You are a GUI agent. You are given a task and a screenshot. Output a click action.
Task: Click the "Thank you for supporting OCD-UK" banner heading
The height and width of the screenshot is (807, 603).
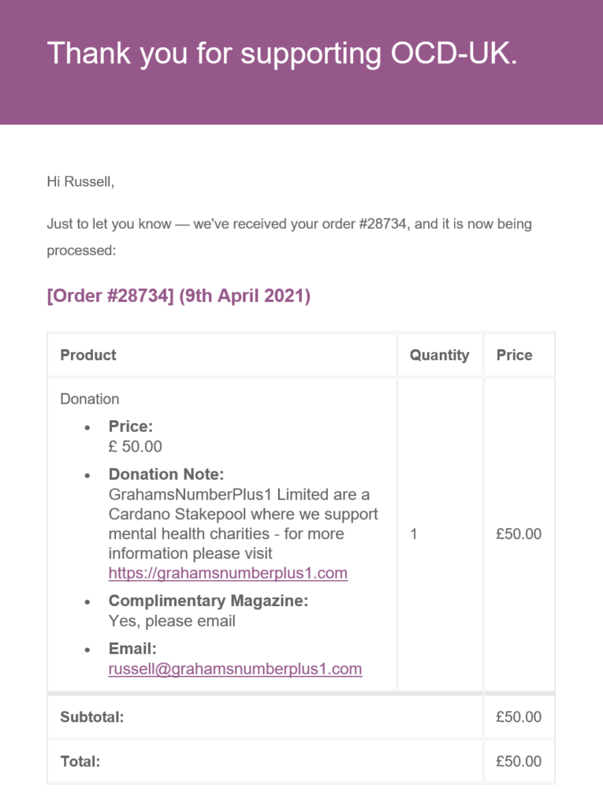(282, 53)
